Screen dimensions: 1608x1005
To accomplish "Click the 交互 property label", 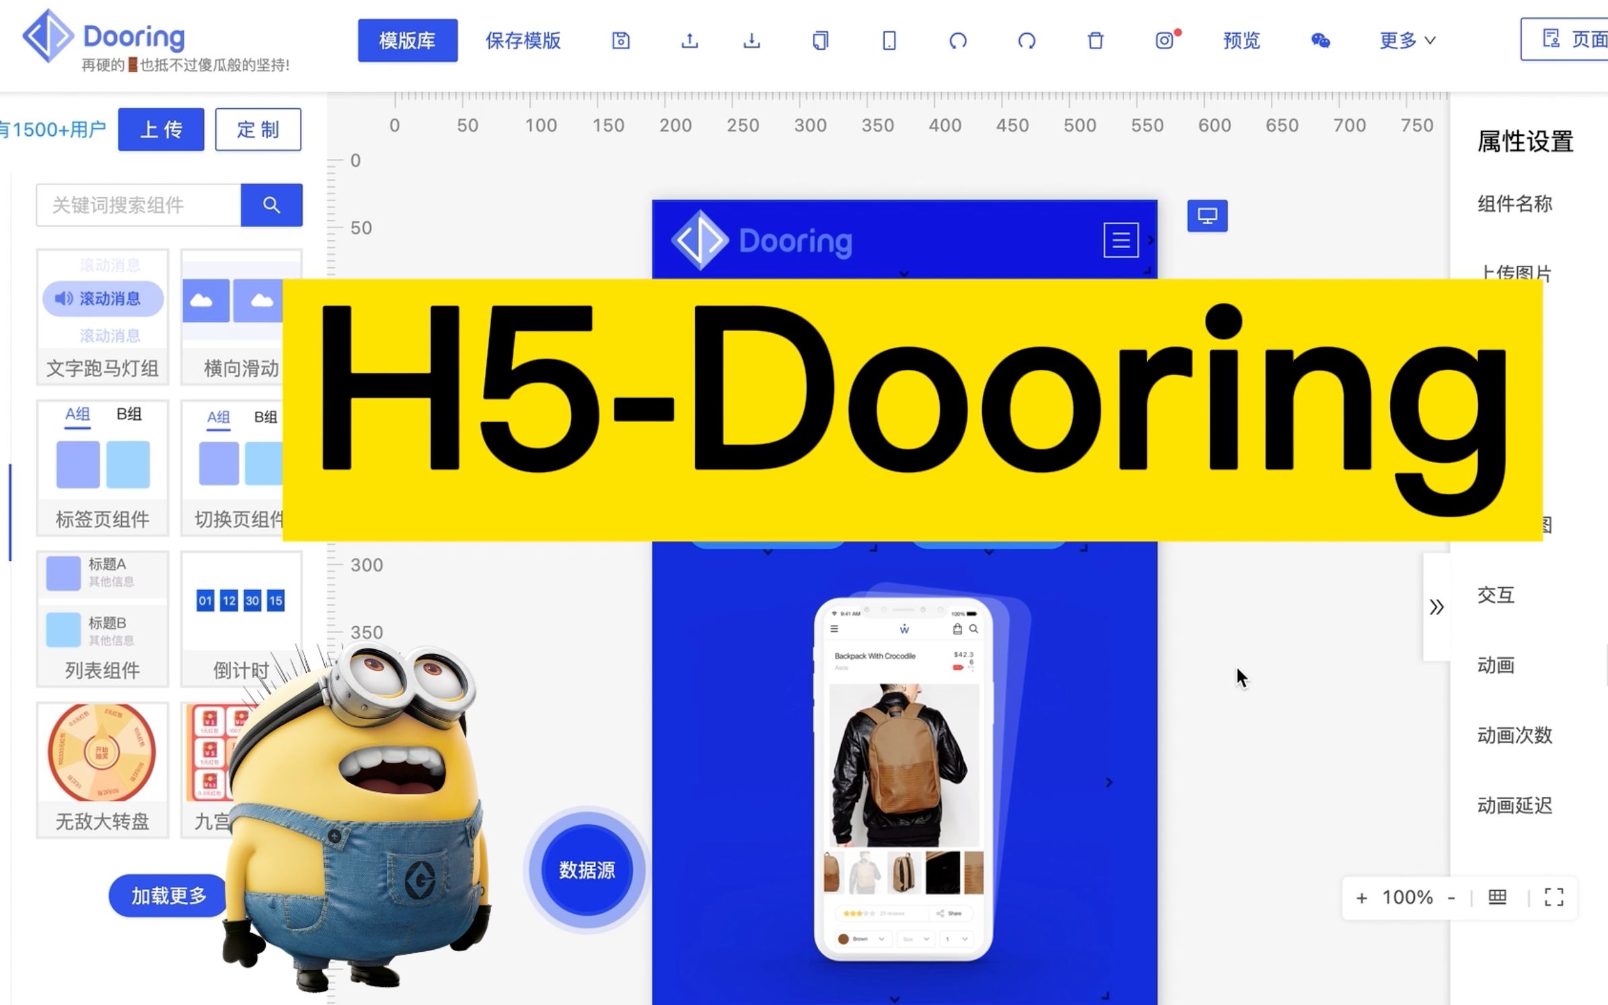I will pos(1496,595).
